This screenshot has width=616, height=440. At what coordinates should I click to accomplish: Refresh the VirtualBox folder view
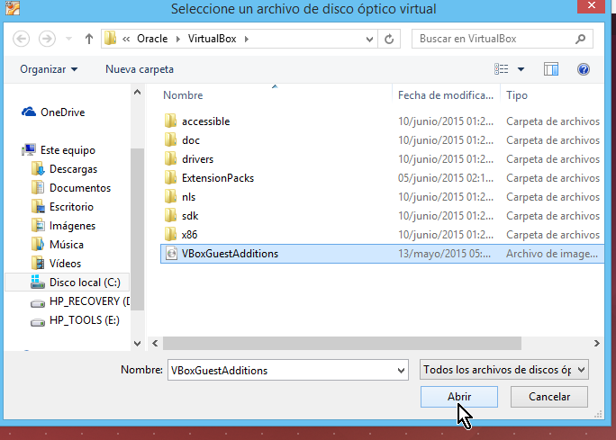point(389,39)
